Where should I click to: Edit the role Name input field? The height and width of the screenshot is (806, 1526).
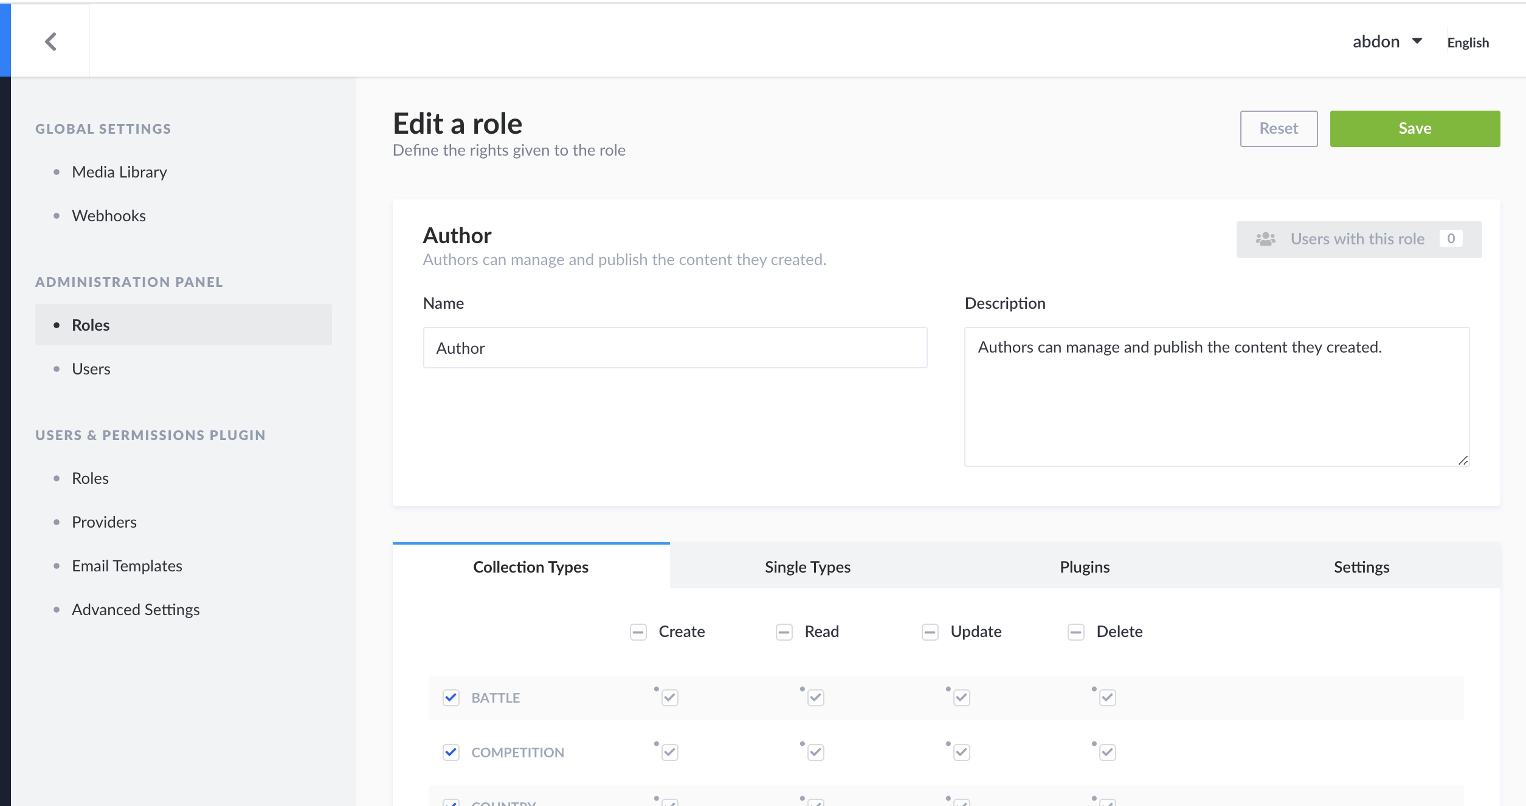(x=675, y=348)
